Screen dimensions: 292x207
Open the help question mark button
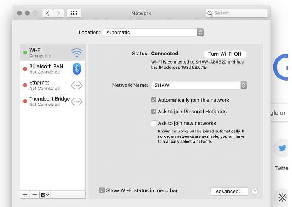255,191
